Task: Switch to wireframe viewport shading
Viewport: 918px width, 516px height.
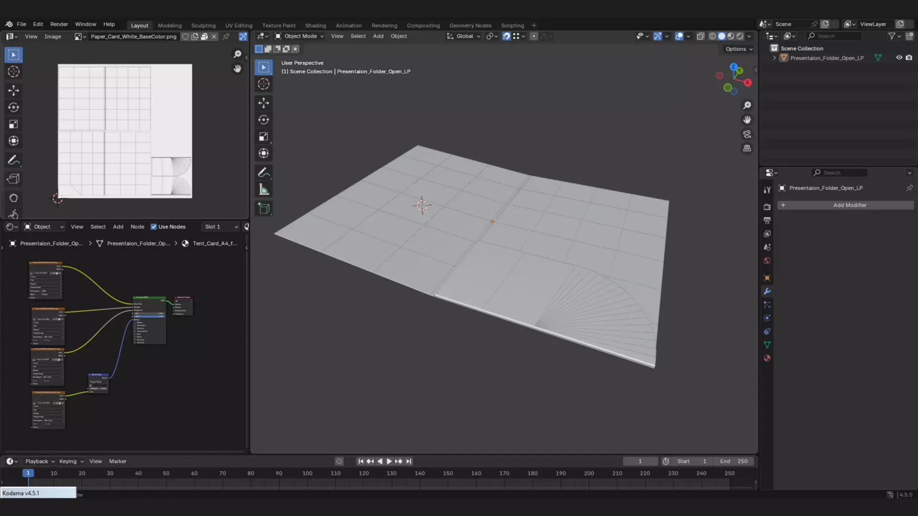Action: (x=712, y=36)
